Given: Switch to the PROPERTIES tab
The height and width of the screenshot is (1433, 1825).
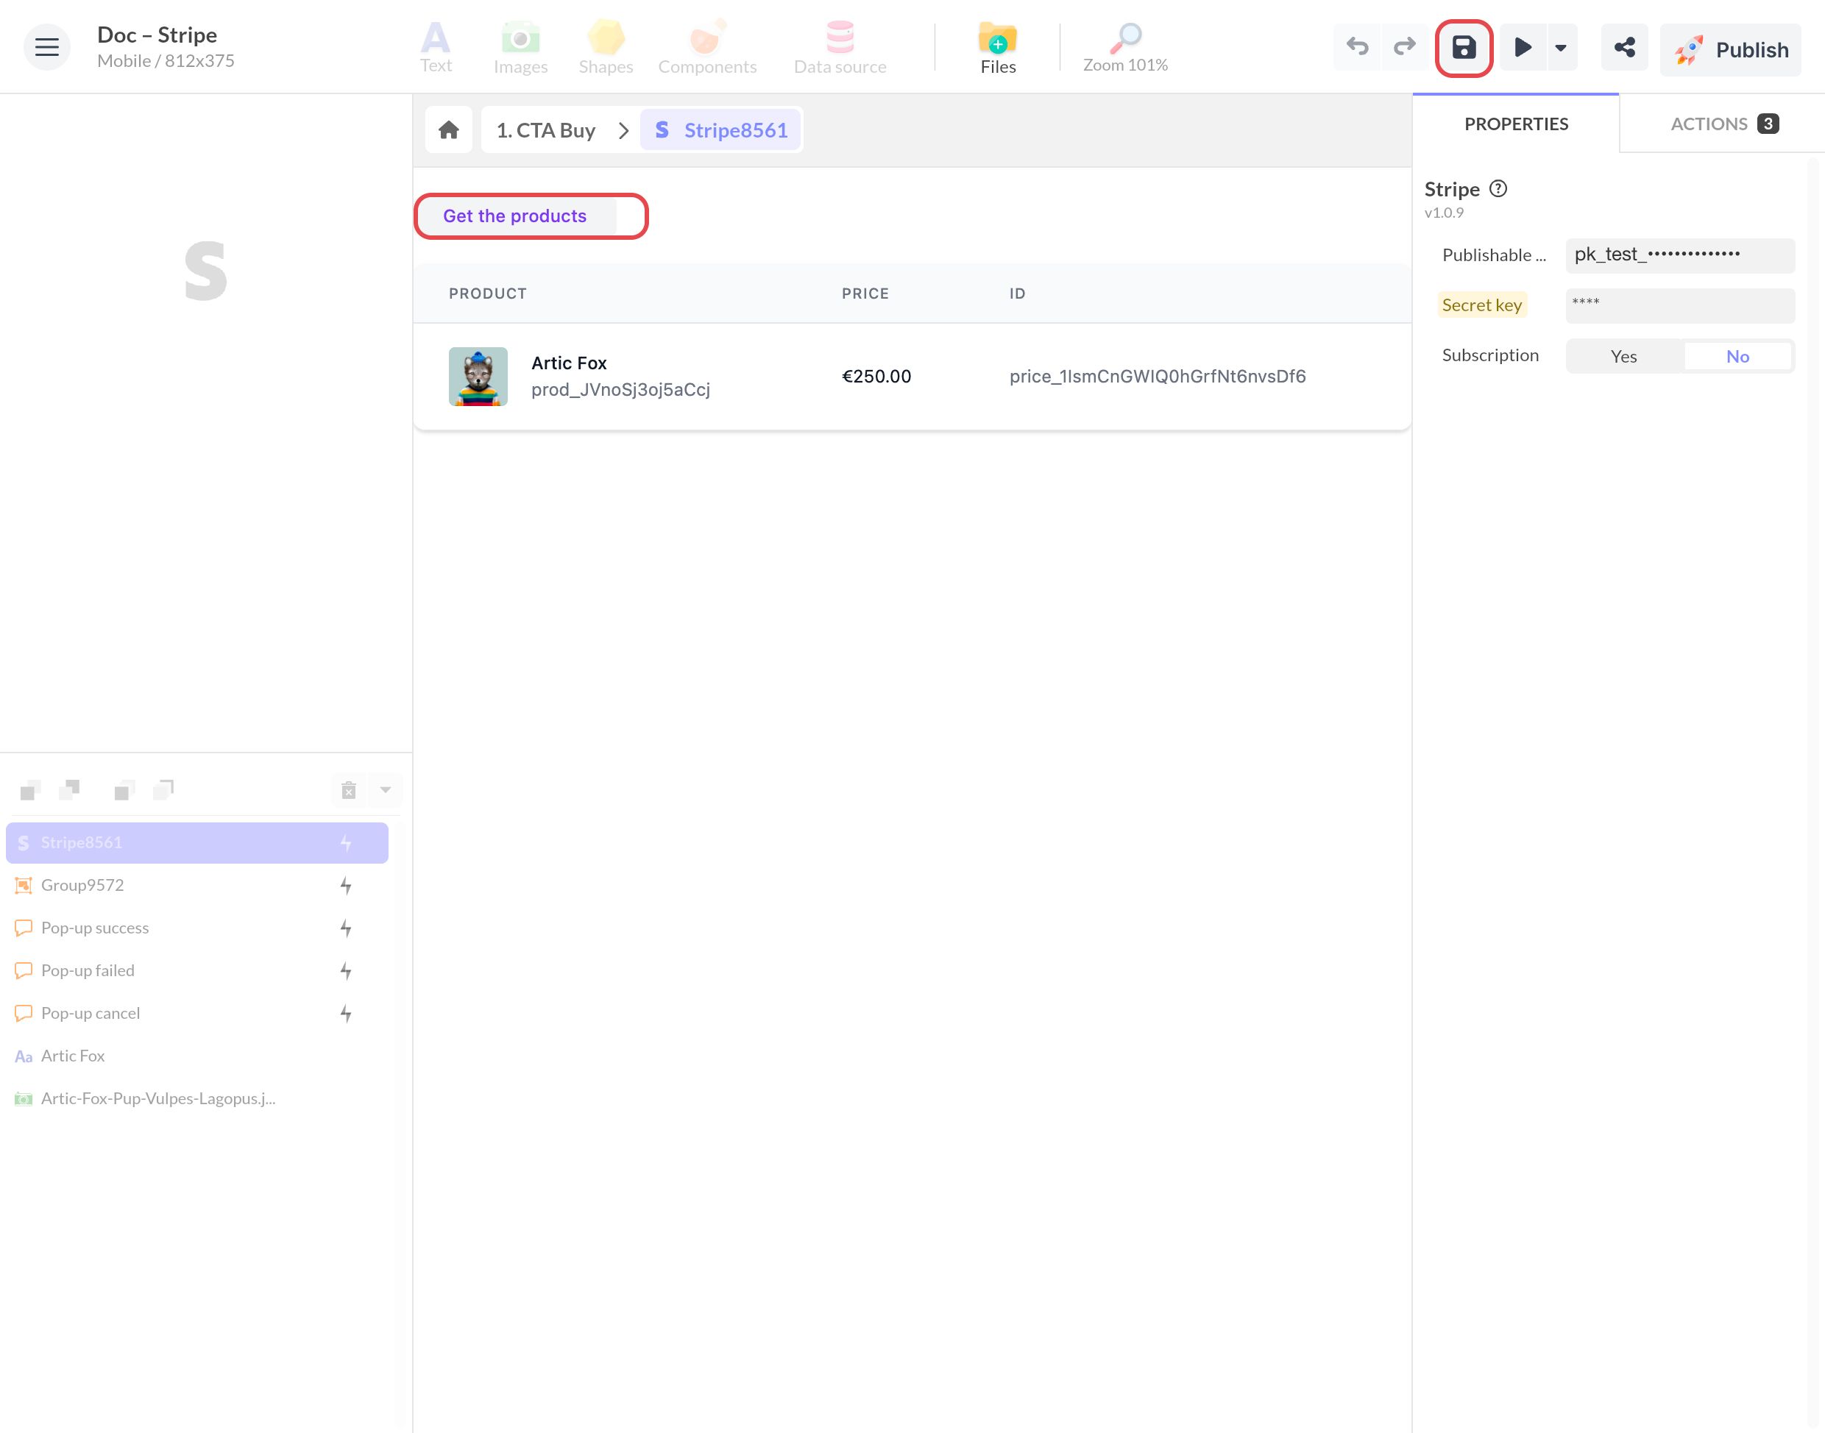Looking at the screenshot, I should 1515,124.
